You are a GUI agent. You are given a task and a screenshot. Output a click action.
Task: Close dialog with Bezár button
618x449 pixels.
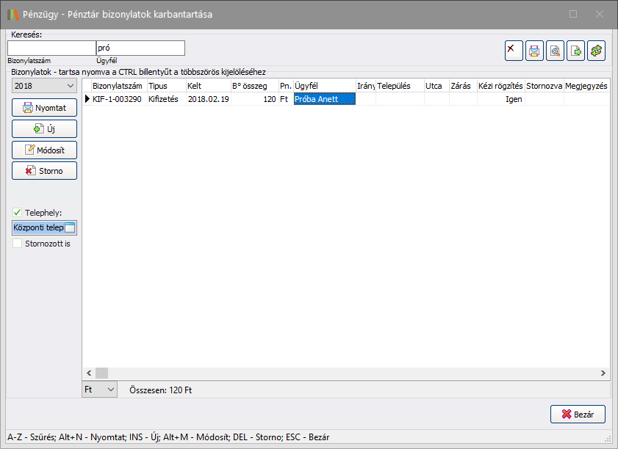coord(577,414)
